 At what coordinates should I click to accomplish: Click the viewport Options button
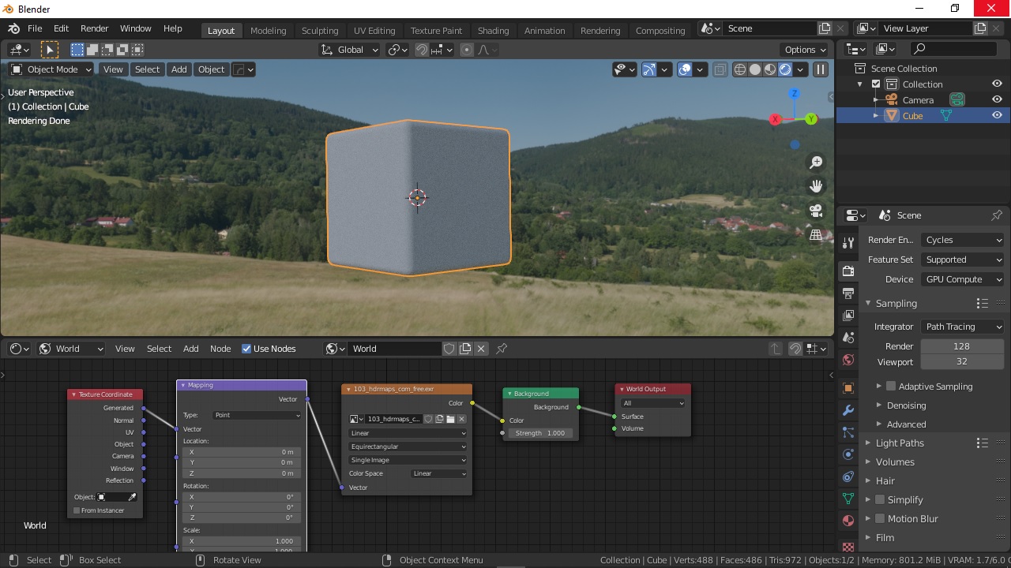tap(804, 50)
